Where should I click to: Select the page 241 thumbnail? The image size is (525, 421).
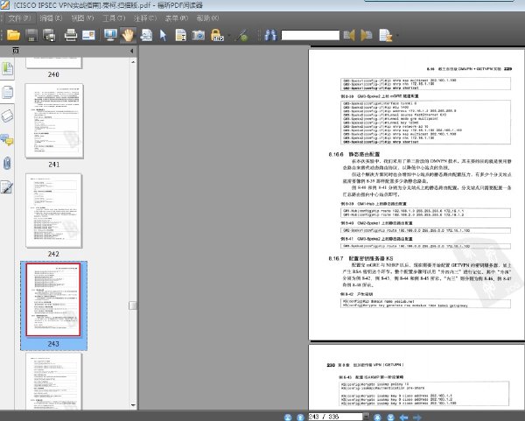[x=54, y=121]
